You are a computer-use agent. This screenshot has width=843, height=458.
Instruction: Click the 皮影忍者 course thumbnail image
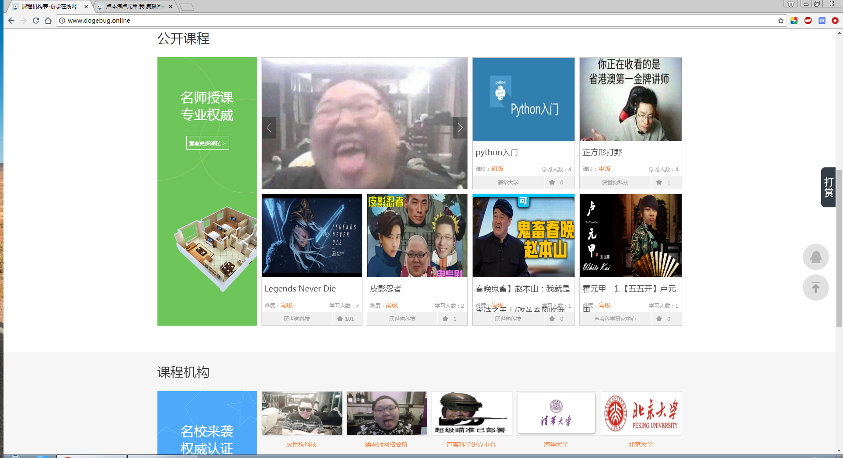click(417, 236)
